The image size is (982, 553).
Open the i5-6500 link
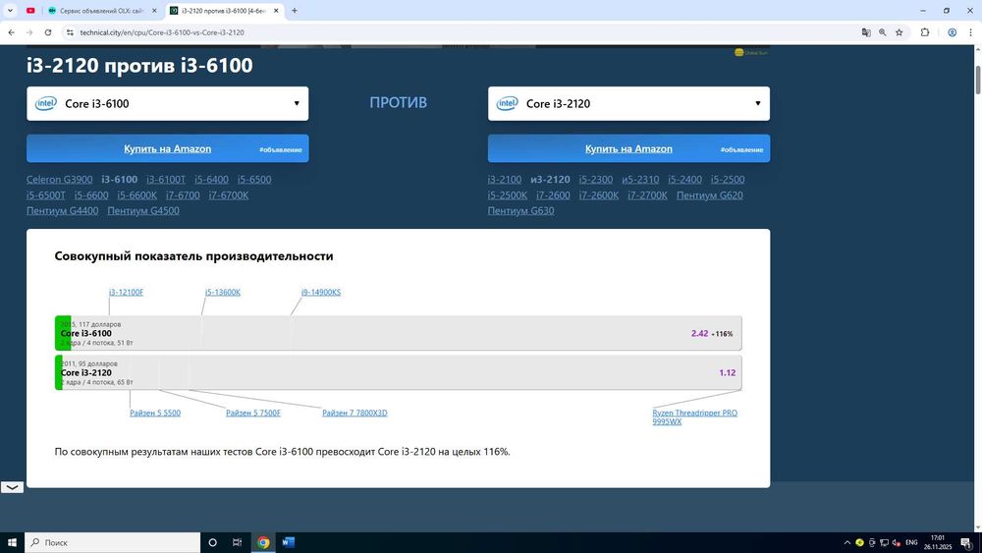(254, 180)
